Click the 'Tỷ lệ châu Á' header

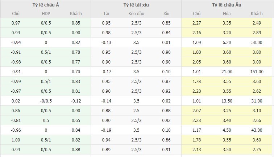click(x=46, y=5)
